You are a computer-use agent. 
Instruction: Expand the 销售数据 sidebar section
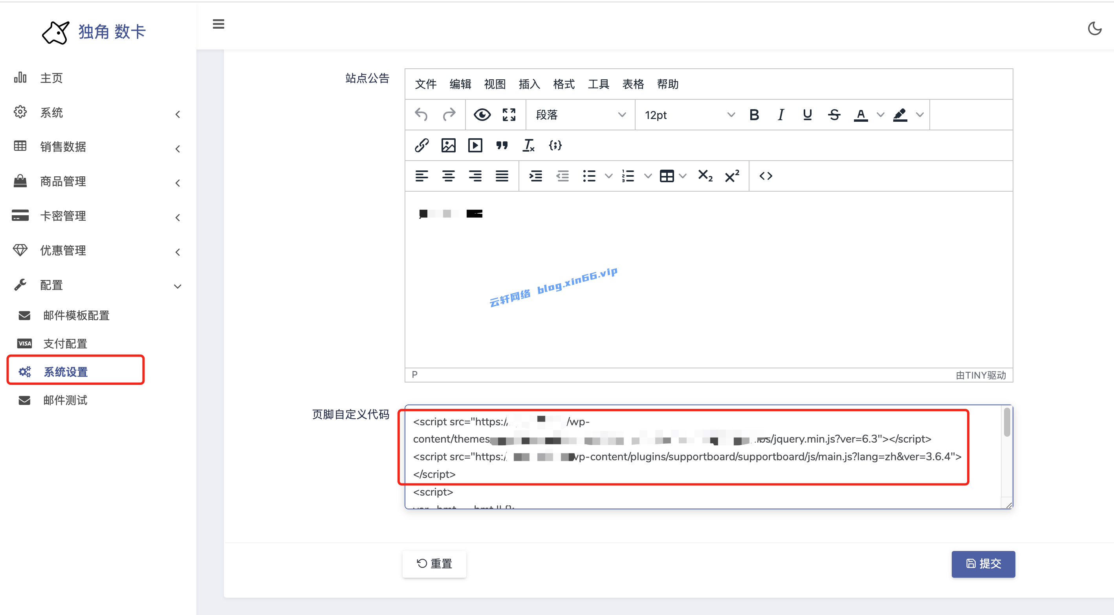(98, 146)
